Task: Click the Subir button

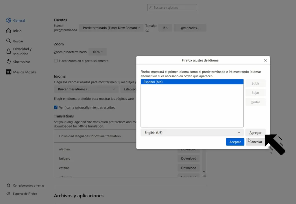Action: click(x=256, y=83)
